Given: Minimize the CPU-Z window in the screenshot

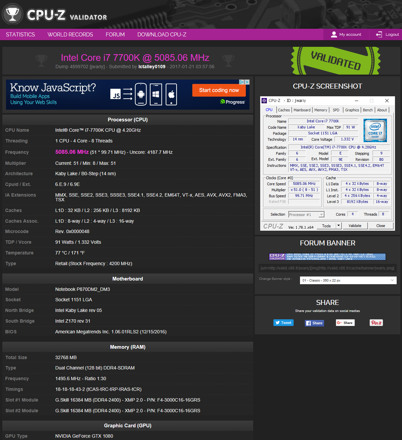Looking at the screenshot, I should tap(357, 101).
